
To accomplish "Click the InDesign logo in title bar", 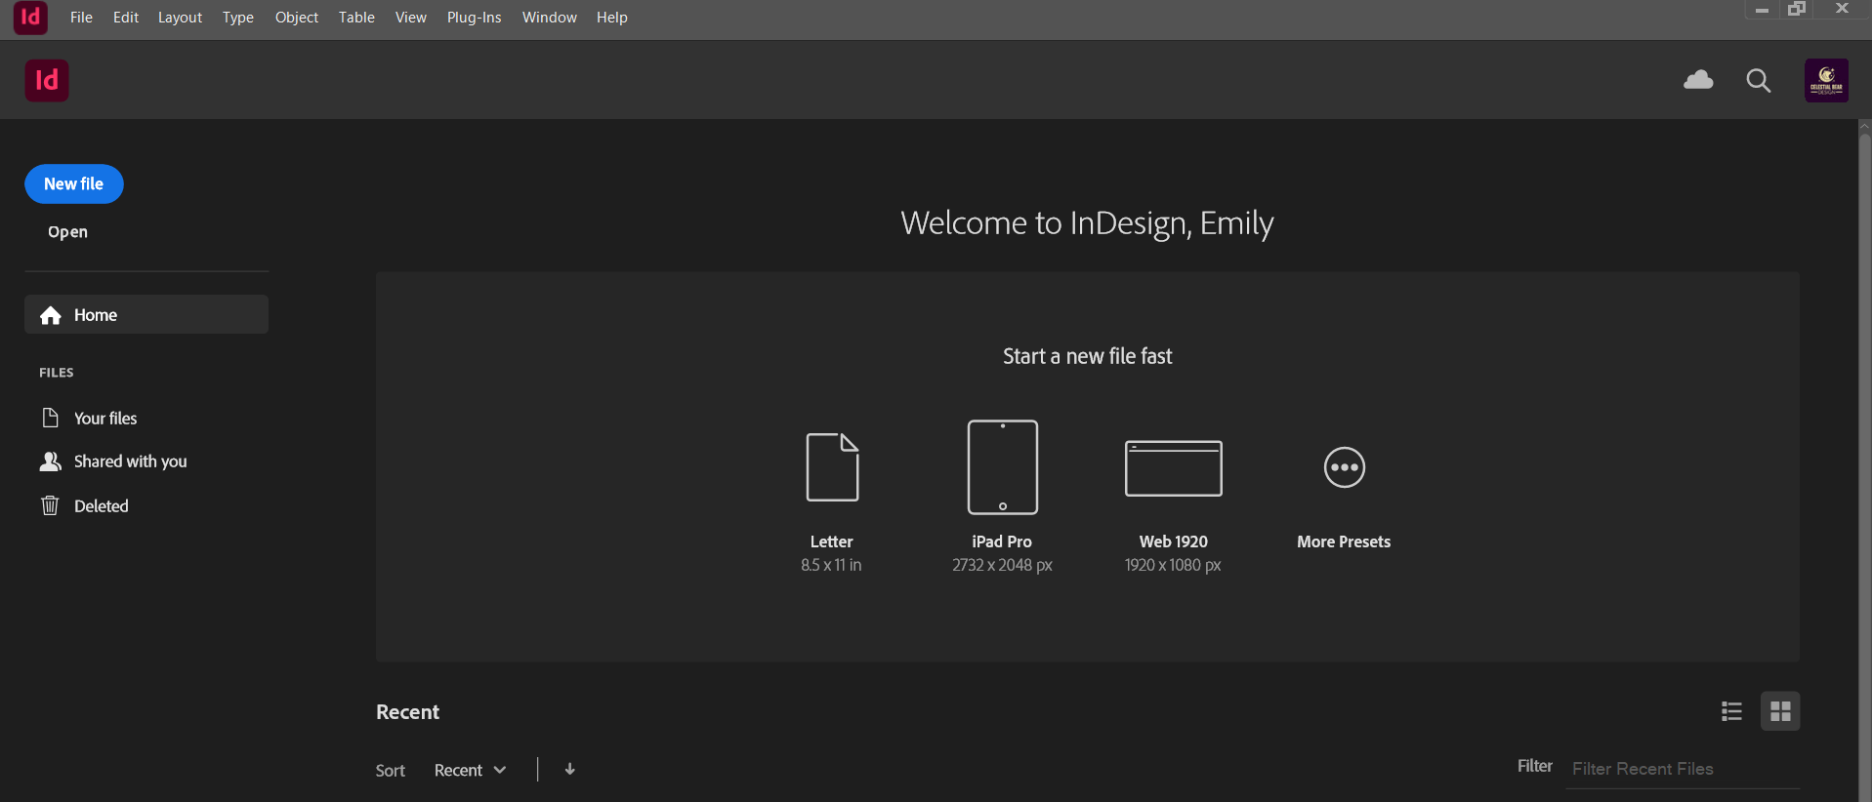I will 30,18.
